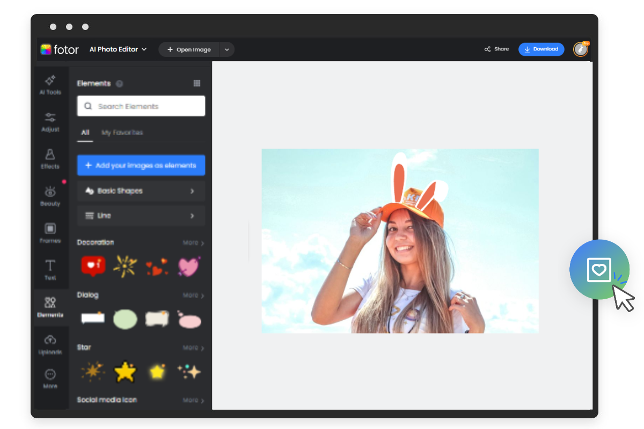Click the Elements help question mark
This screenshot has height=429, width=644.
119,84
